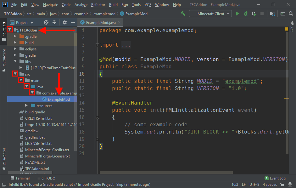
Task: Open the Terminal tool window
Action: click(20, 178)
